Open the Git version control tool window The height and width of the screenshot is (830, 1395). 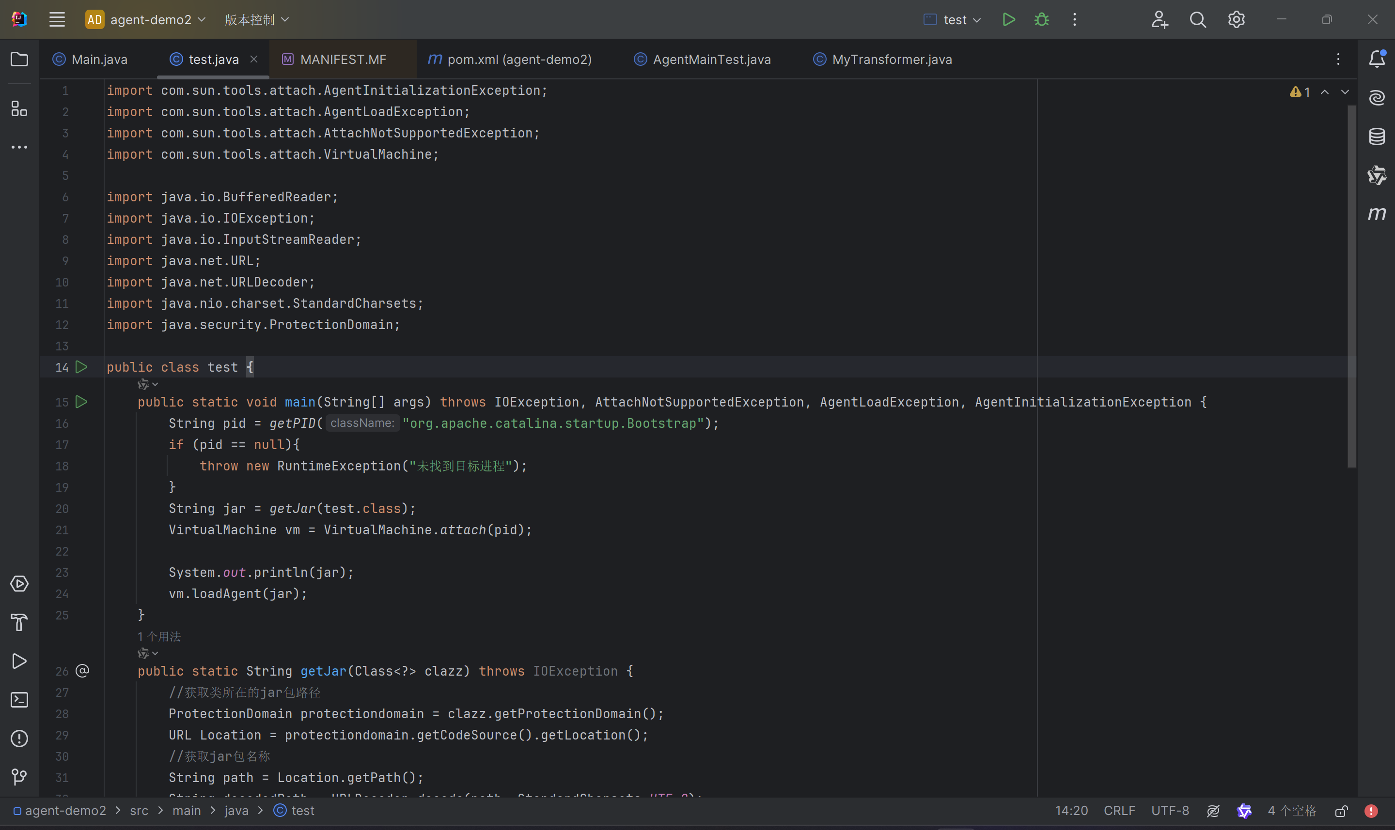pos(19,777)
